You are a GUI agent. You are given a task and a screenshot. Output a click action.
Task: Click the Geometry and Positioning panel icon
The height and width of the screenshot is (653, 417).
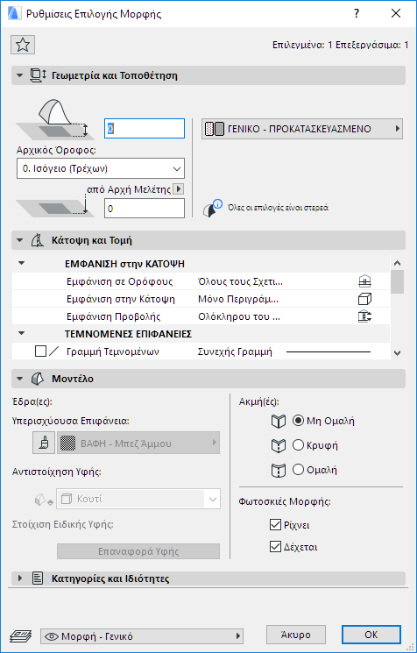(39, 75)
